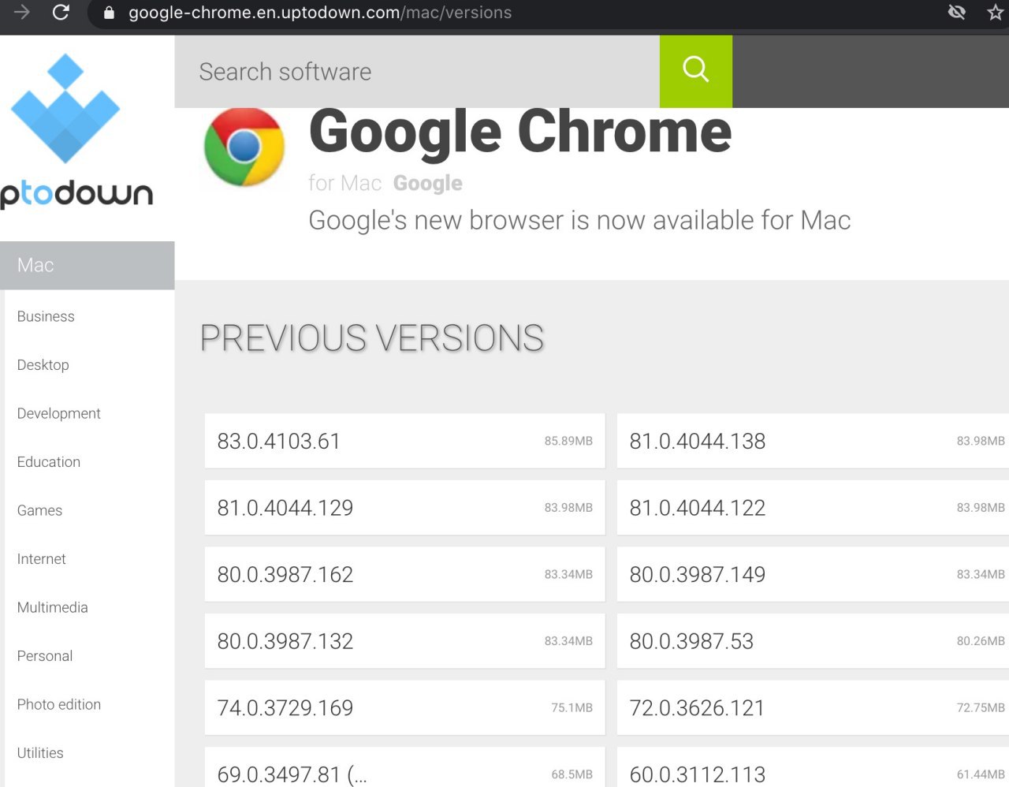Image resolution: width=1009 pixels, height=787 pixels.
Task: Click the 'for Mac' platform text
Action: tap(345, 183)
